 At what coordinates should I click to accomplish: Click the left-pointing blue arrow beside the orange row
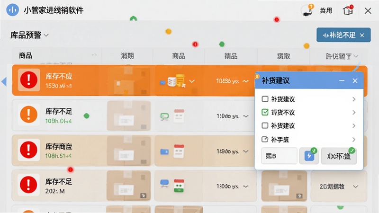pyautogui.click(x=4, y=81)
